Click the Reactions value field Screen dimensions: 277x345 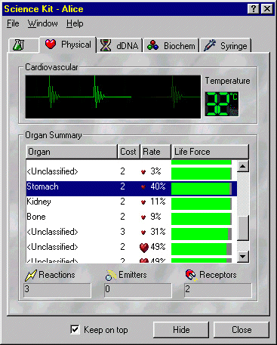pos(57,291)
